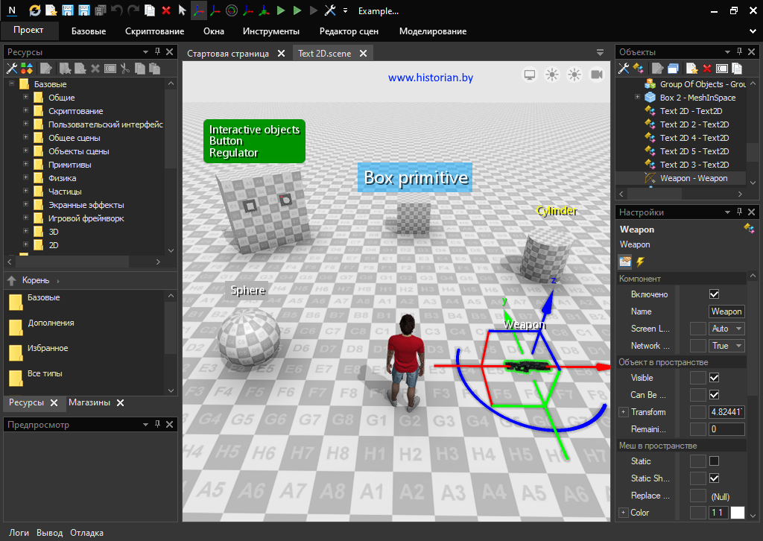Click the monitor display icon in the viewport

pyautogui.click(x=530, y=75)
